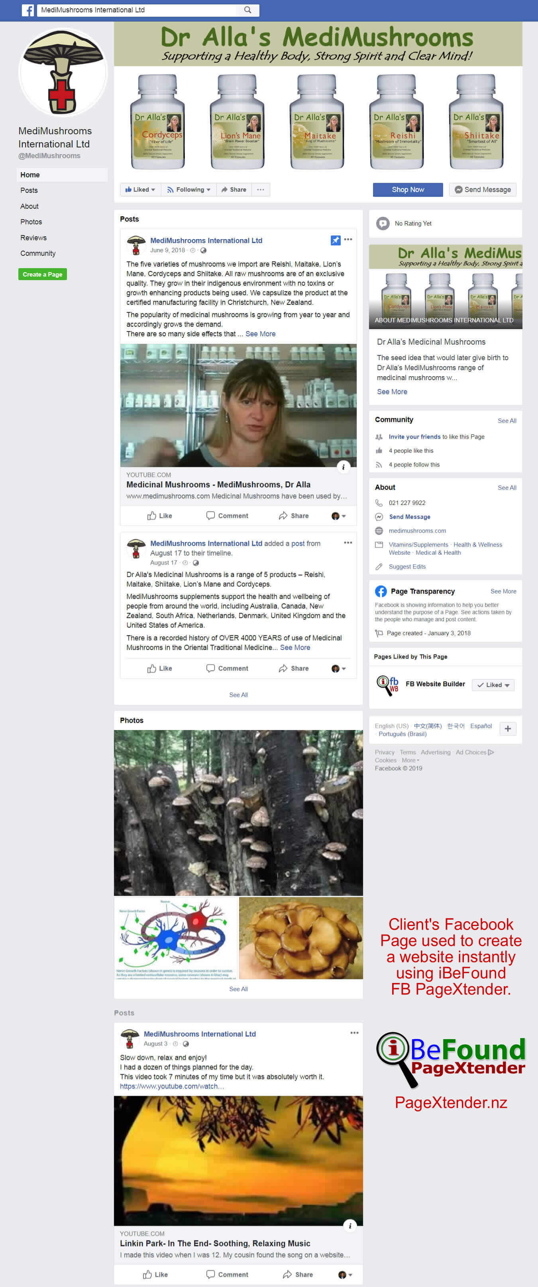
Task: Click the Shop Now button
Action: tap(407, 190)
